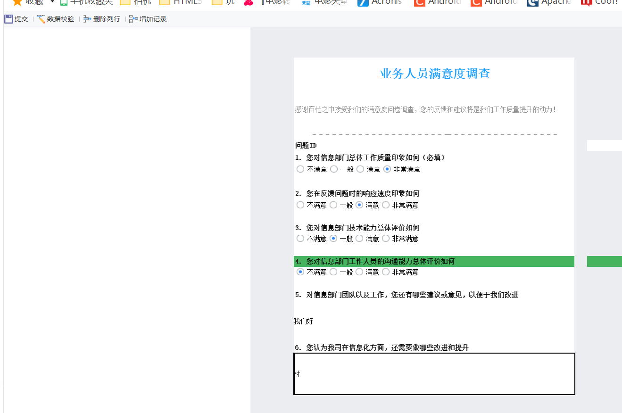Click the 删除列行 toolbar icon
Viewport: 622px width, 413px height.
coord(87,19)
